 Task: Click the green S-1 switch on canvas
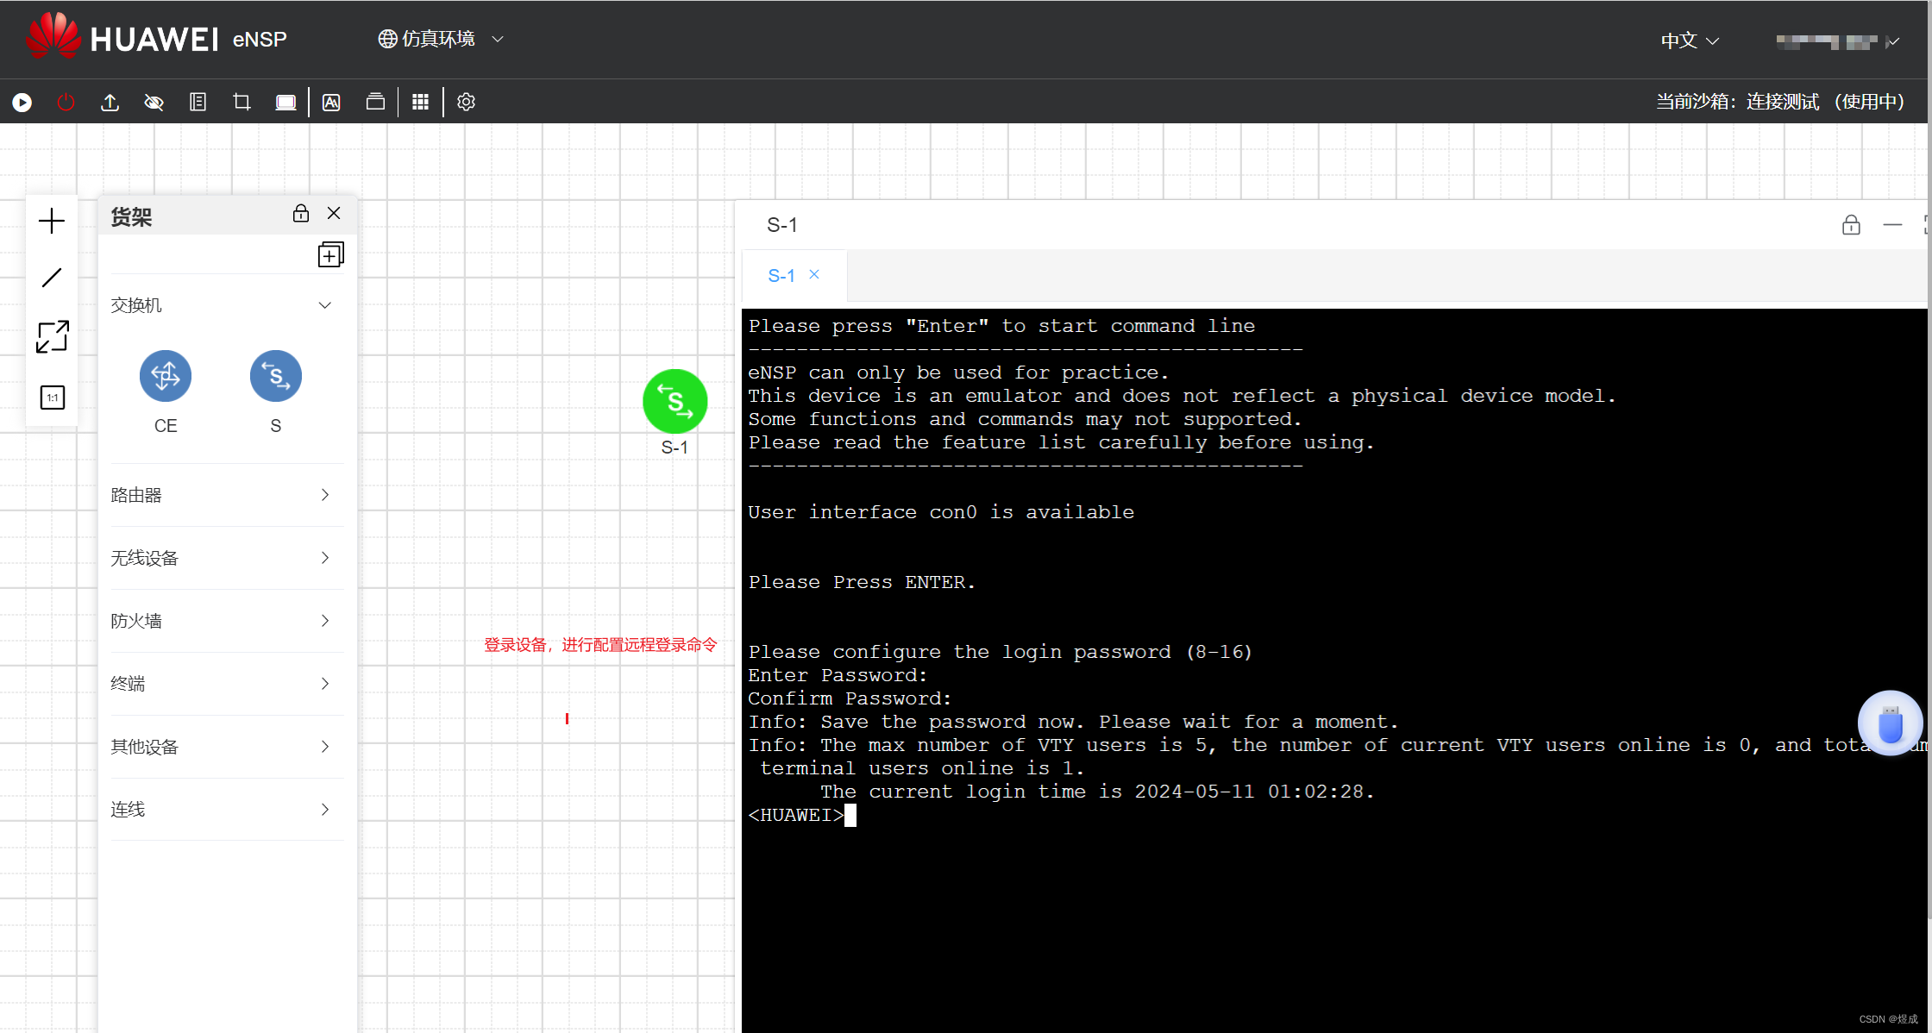pyautogui.click(x=674, y=402)
